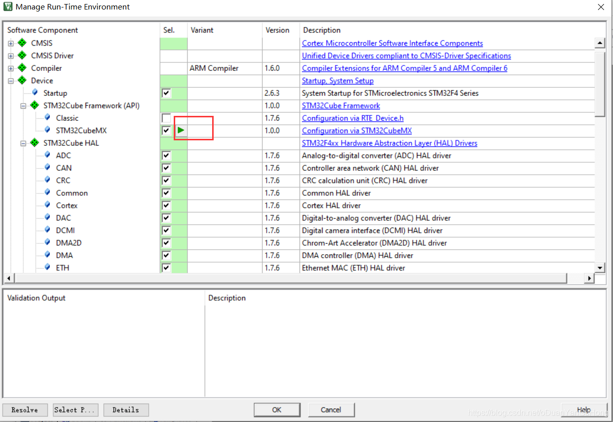This screenshot has width=613, height=422.
Task: Click the Keil icon in the title bar
Action: click(7, 7)
